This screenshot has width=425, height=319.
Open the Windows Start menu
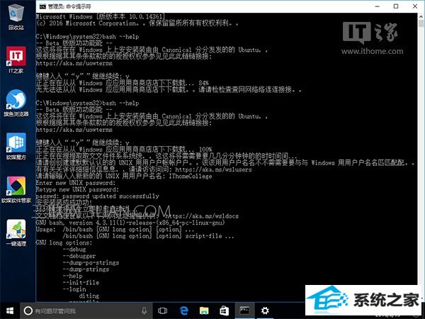pos(10,311)
